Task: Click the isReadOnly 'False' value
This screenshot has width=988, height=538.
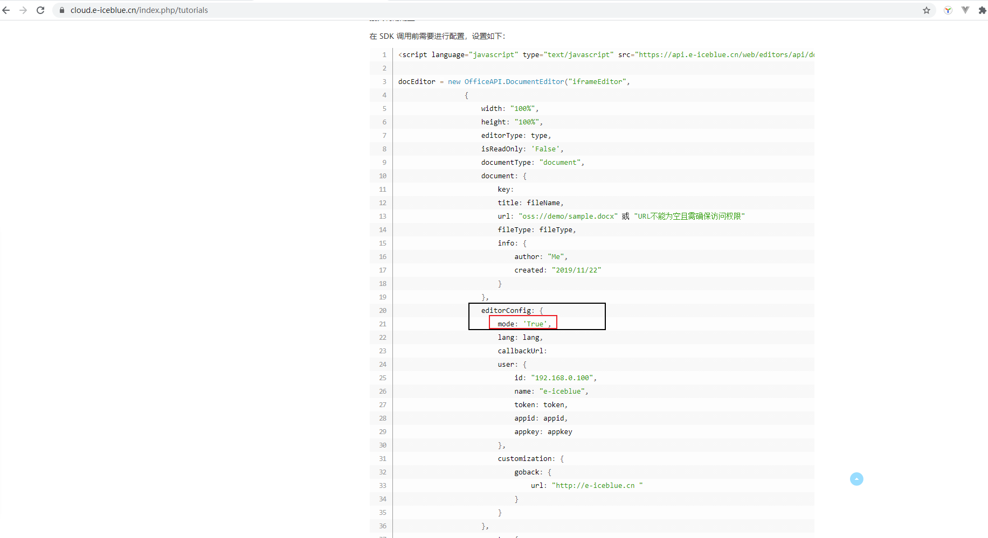Action: (x=545, y=149)
